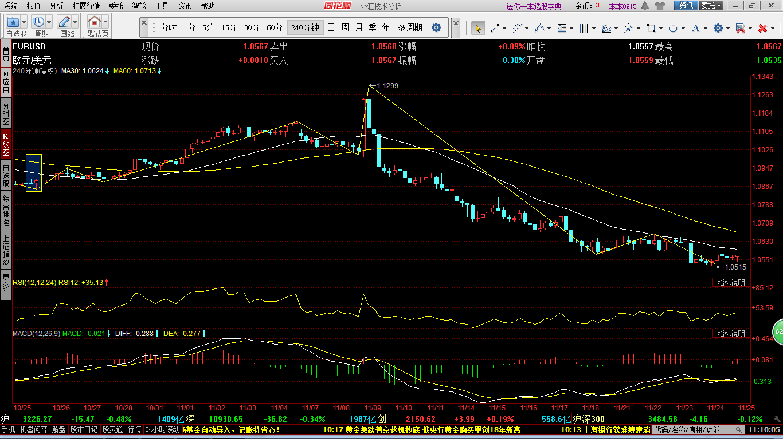Click the 机器问答 bottom bar button
This screenshot has width=783, height=439.
34,429
